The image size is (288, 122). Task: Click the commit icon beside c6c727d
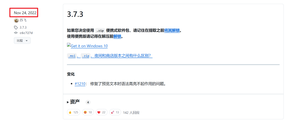[16, 33]
